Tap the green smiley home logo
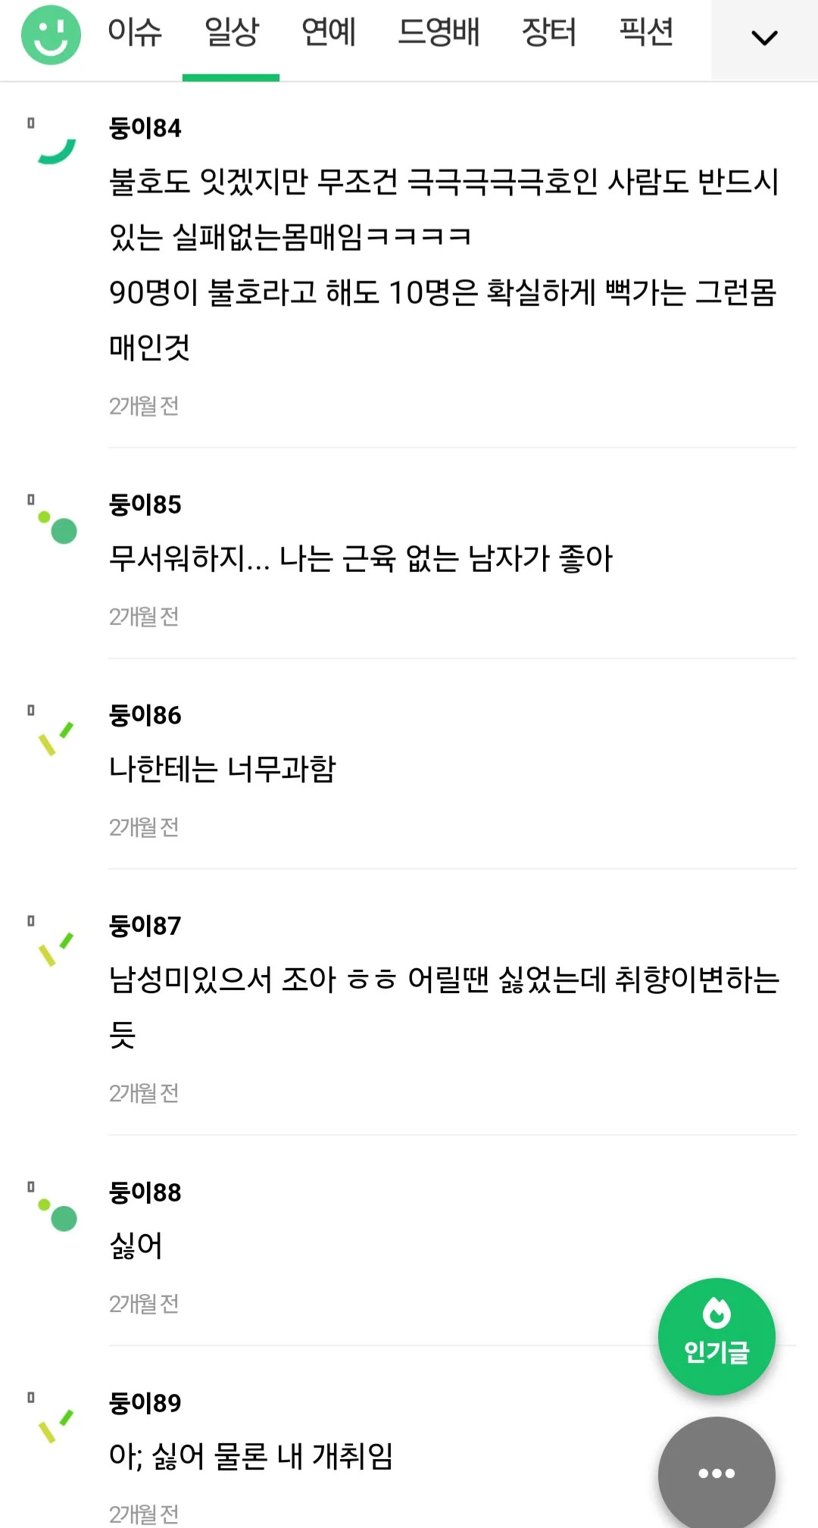 51,35
